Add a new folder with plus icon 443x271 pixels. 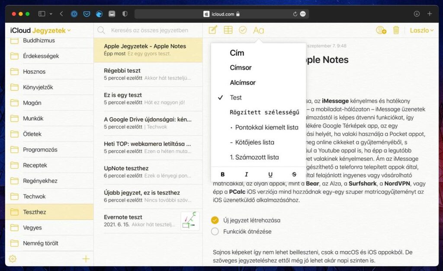[86, 258]
